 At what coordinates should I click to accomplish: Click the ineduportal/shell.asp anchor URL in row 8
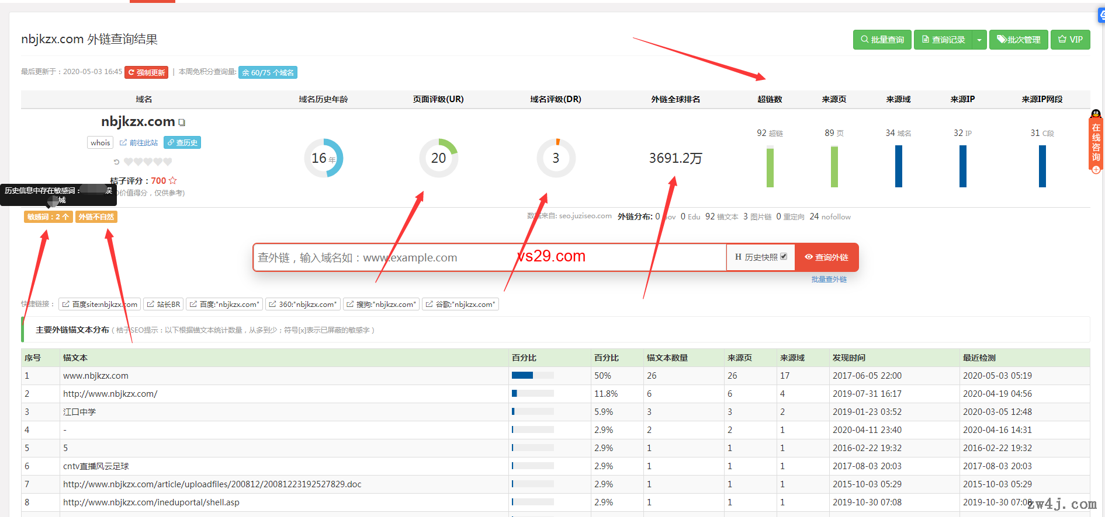151,502
